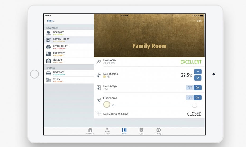The height and width of the screenshot is (147, 246).
Task: Select Backyard room in sidebar
Action: [x=69, y=33]
